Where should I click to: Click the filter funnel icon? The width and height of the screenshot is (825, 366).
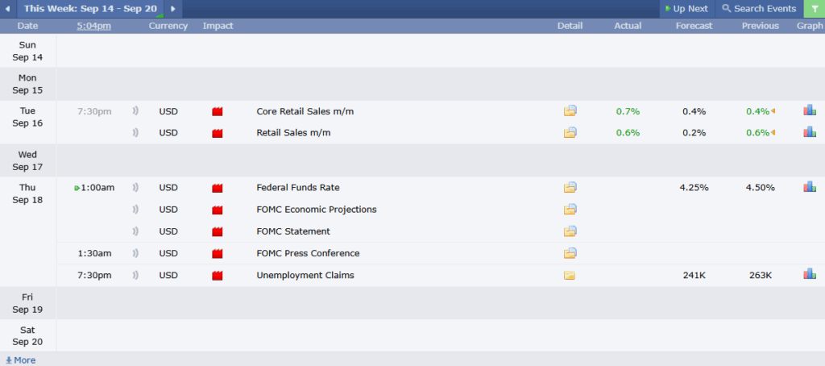coord(814,9)
